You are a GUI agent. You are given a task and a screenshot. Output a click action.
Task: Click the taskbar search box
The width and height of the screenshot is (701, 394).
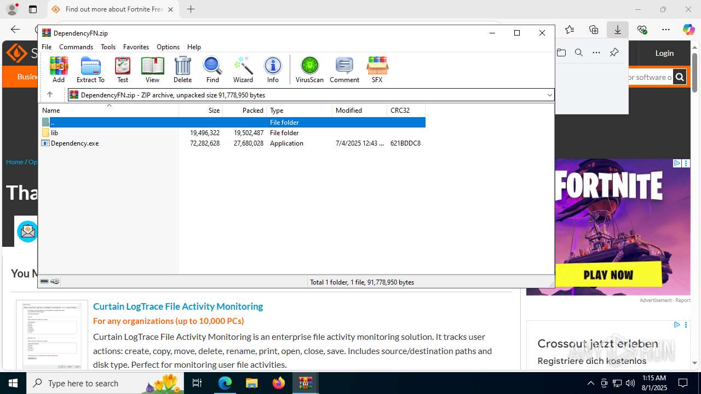106,383
